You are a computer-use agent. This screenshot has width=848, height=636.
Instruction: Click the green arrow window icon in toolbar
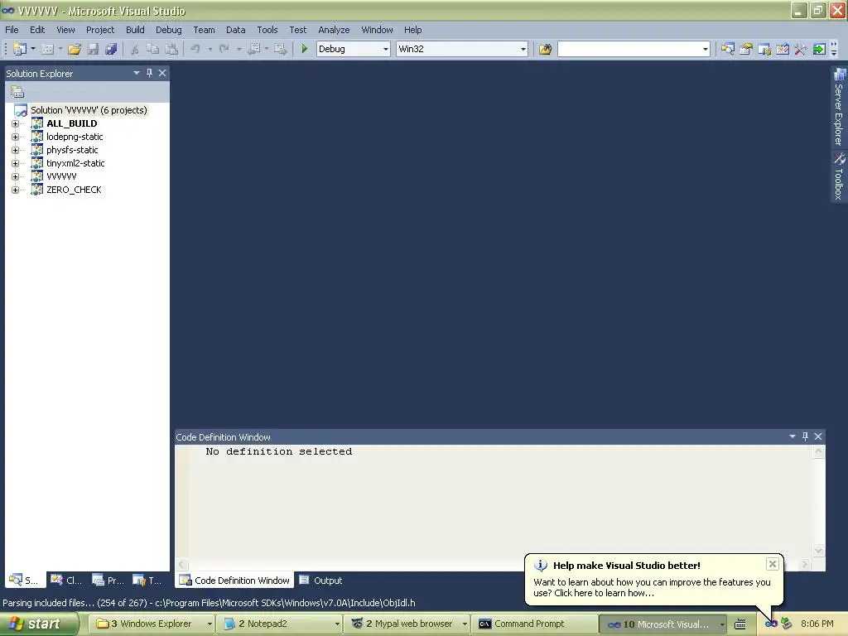(x=819, y=49)
